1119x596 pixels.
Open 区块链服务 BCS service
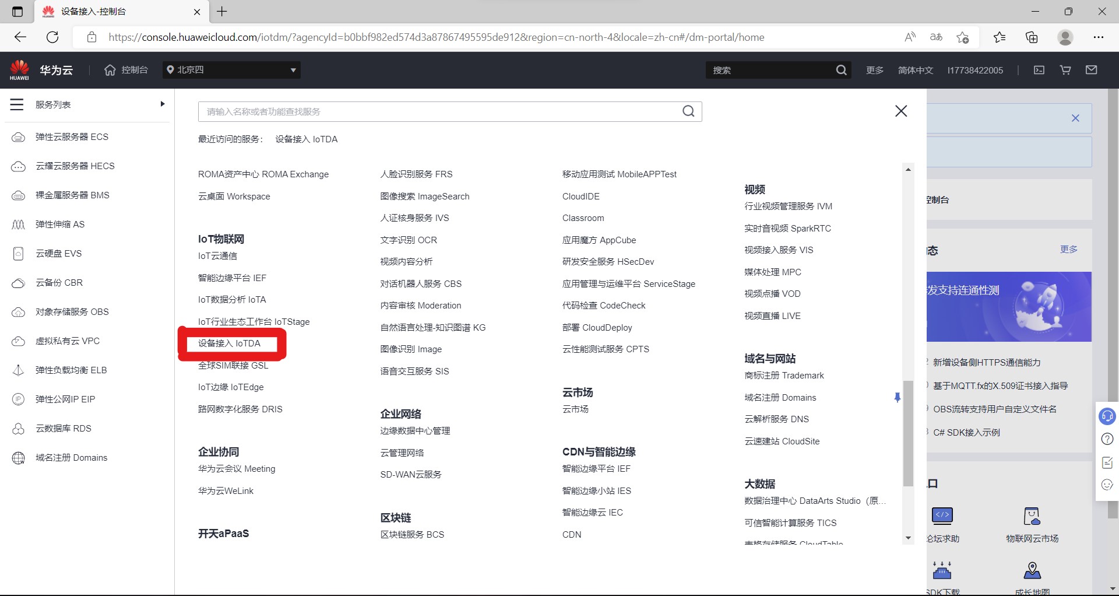click(412, 535)
